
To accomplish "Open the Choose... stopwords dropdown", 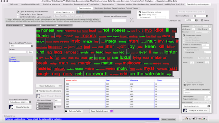I will pyautogui.click(x=197, y=93).
